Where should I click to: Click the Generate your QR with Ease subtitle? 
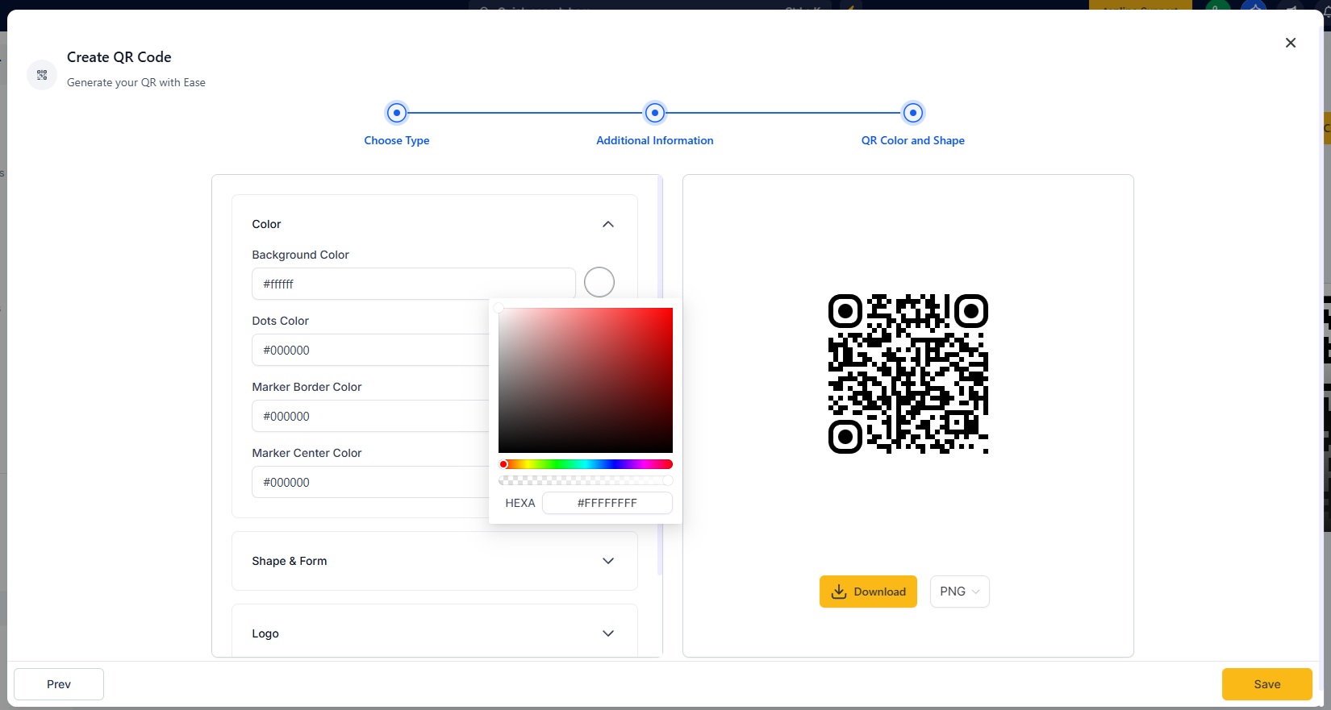[x=136, y=82]
